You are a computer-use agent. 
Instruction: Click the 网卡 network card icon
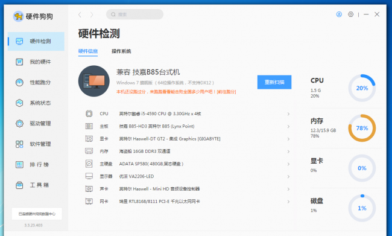tap(89, 201)
